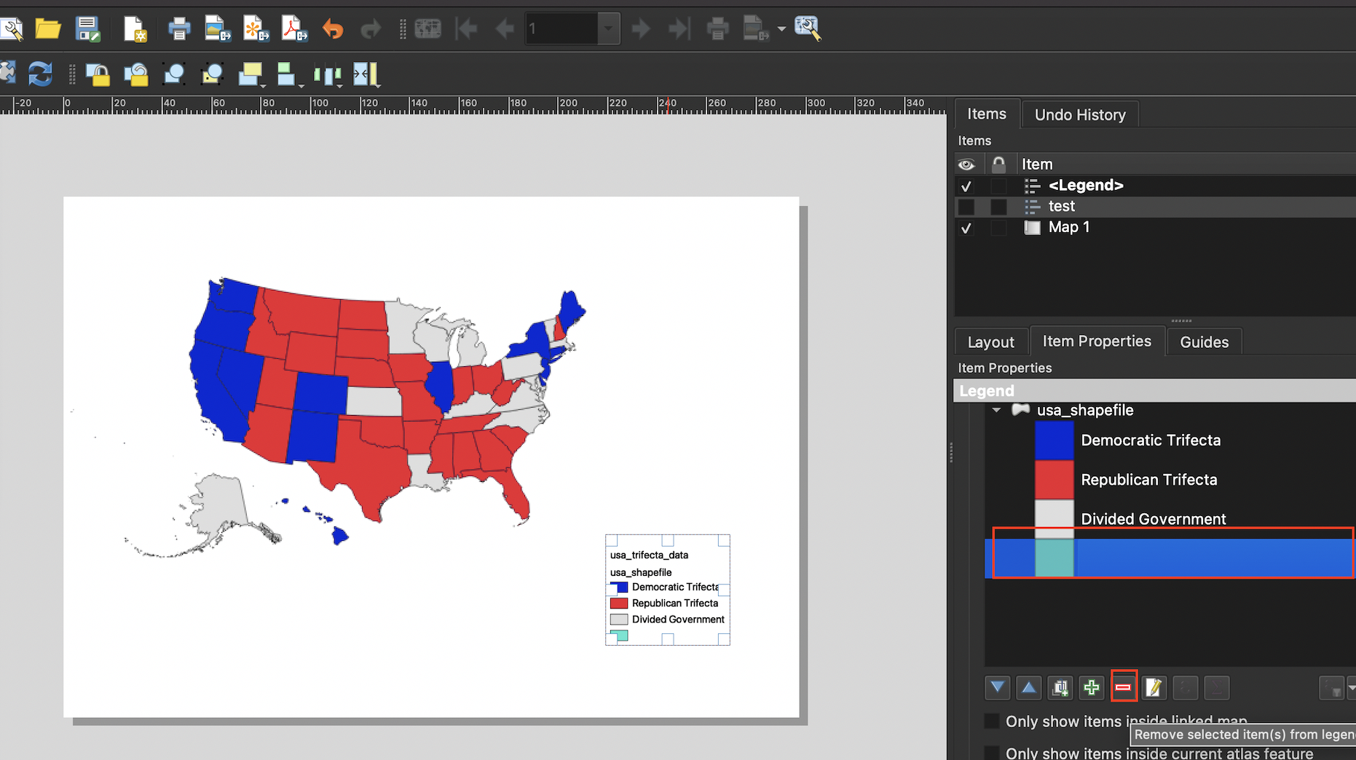The height and width of the screenshot is (760, 1356).
Task: Switch to the Undo History tab
Action: 1079,115
